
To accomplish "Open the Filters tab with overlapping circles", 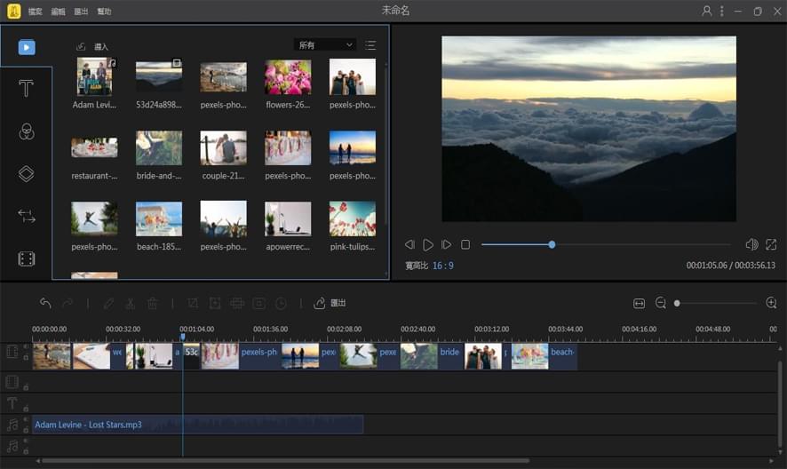I will 27,131.
